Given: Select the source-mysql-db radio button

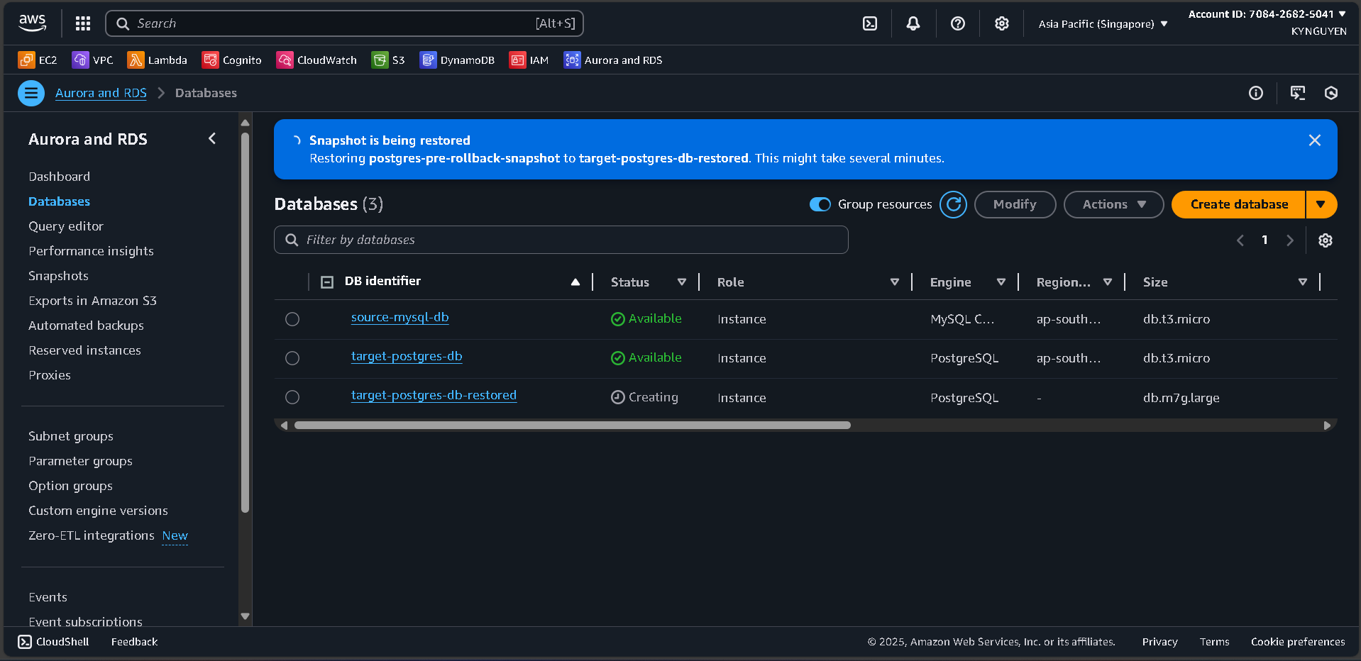Looking at the screenshot, I should click(292, 319).
